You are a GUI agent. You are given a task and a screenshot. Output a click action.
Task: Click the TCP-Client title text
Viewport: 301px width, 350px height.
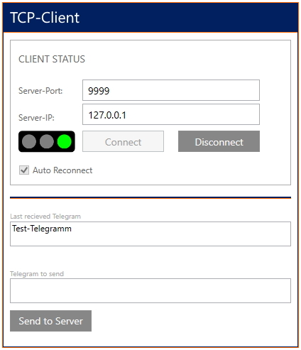click(45, 18)
